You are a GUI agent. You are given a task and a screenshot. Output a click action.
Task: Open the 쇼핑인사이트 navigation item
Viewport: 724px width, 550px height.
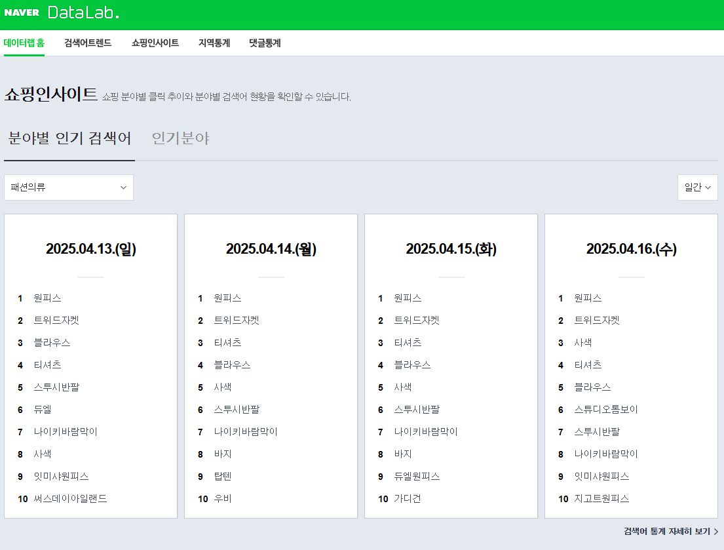154,43
